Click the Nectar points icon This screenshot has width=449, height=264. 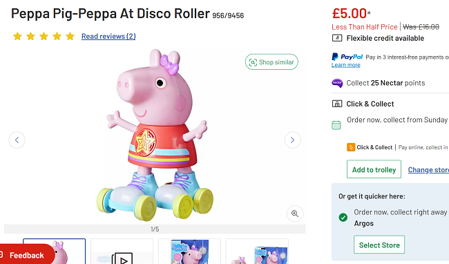click(x=337, y=83)
